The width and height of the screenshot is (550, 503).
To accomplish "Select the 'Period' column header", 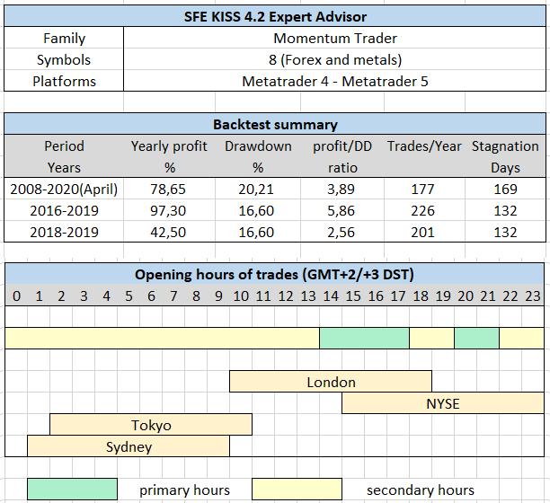I will (x=64, y=146).
